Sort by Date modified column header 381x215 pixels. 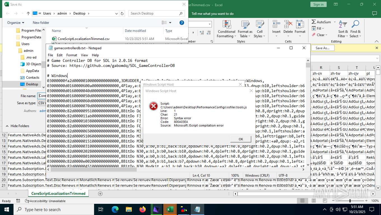pos(143,31)
